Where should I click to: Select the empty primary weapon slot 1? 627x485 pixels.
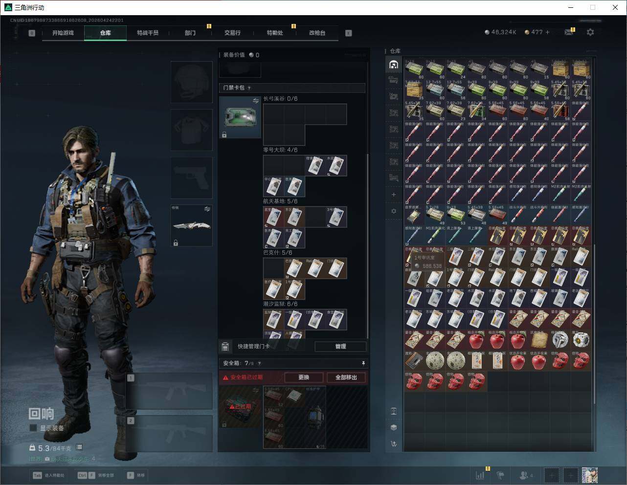tap(169, 391)
